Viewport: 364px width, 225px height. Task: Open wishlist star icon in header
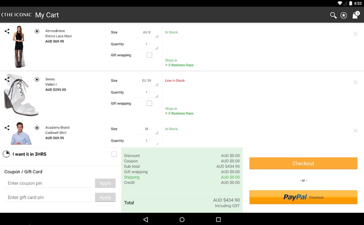pos(344,15)
